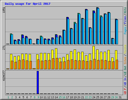Click day 1 on the x-axis
The image size is (128, 100).
click(x=8, y=97)
